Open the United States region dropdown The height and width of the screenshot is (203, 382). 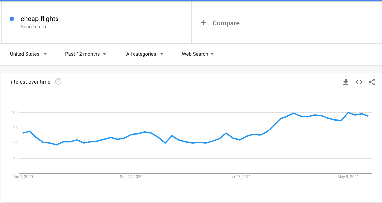[28, 54]
